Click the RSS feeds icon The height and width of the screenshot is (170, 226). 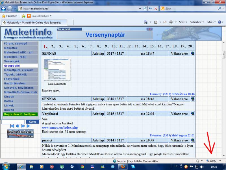[155, 22]
